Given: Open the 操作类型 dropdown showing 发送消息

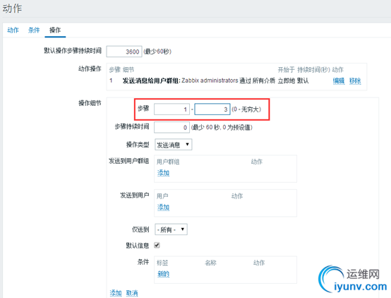Looking at the screenshot, I should pos(174,145).
